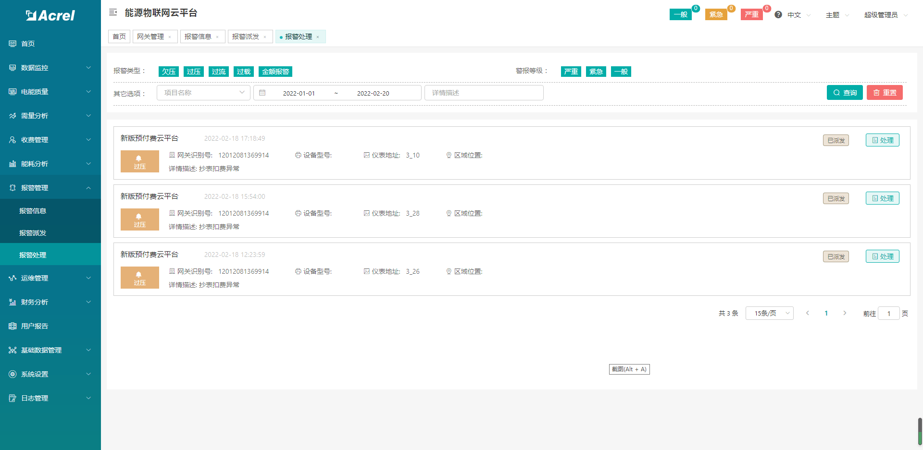Collapse sidebar with hamburger menu icon
Screen dimensions: 923x450
click(113, 12)
